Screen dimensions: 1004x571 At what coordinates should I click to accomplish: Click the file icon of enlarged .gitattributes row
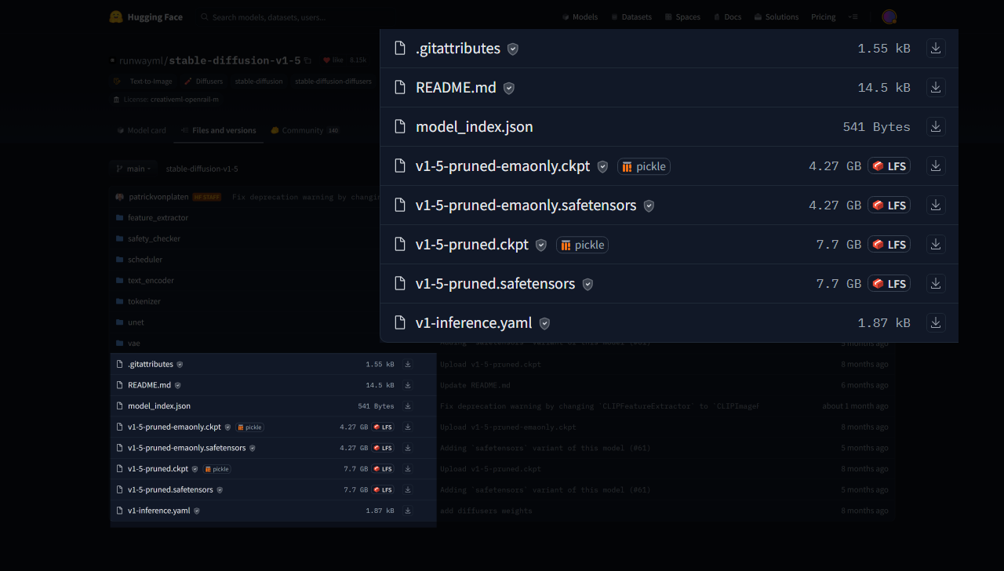click(400, 48)
